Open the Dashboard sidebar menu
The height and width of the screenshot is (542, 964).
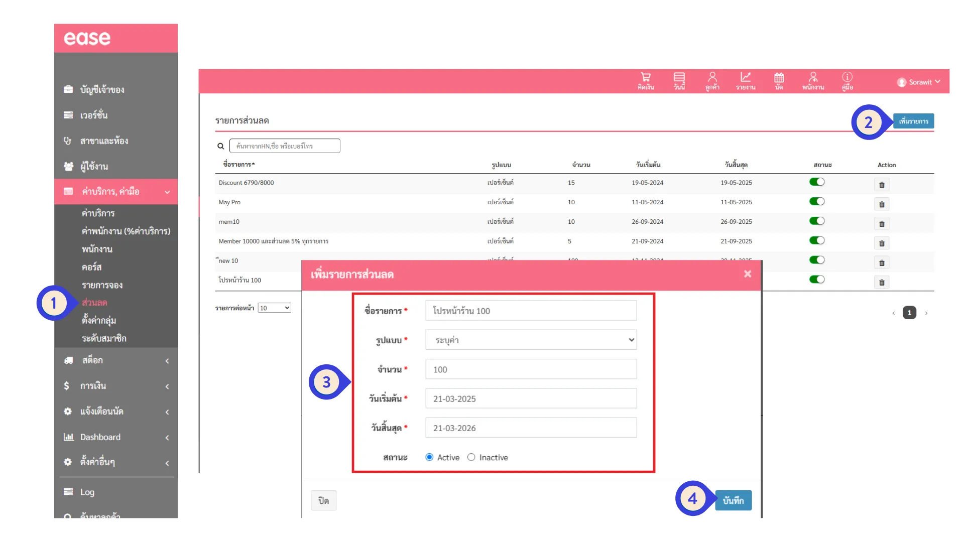pos(100,437)
